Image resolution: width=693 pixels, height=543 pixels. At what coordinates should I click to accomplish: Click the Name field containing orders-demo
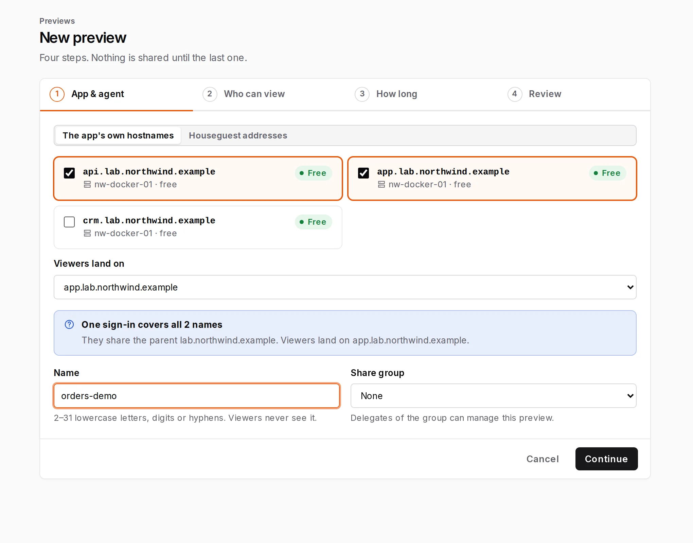pos(197,396)
